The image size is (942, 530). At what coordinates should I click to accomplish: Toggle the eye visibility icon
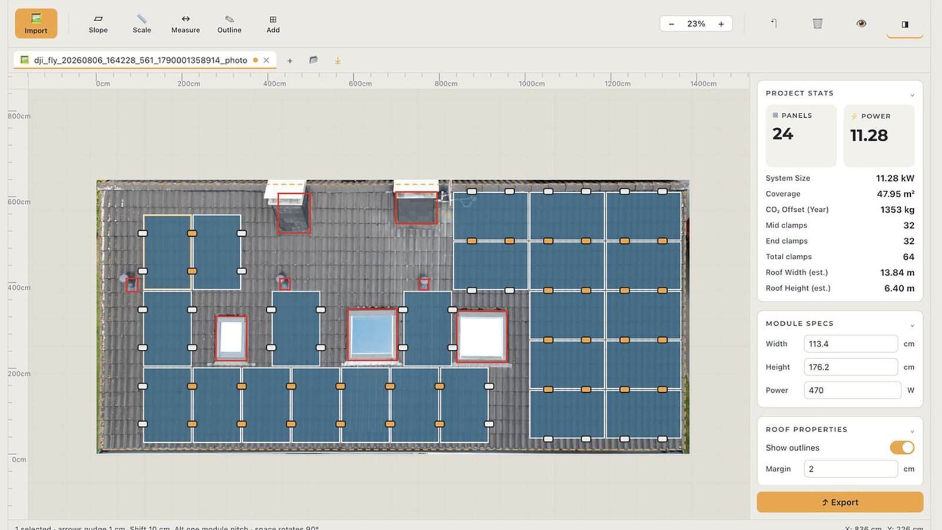[x=861, y=24]
